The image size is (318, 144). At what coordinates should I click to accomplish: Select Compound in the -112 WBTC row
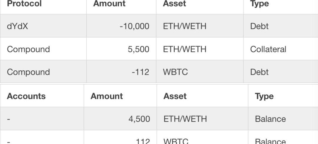tap(28, 72)
